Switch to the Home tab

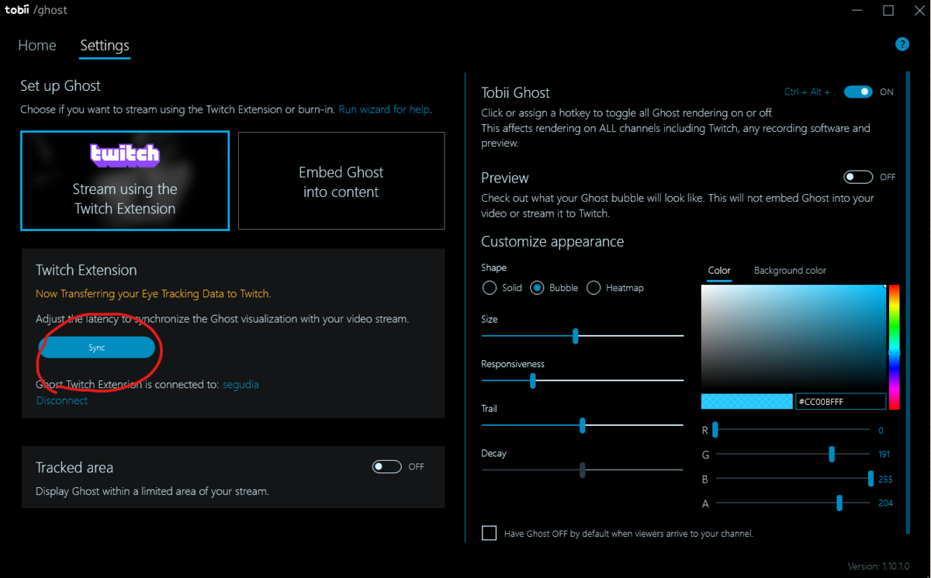tap(37, 46)
